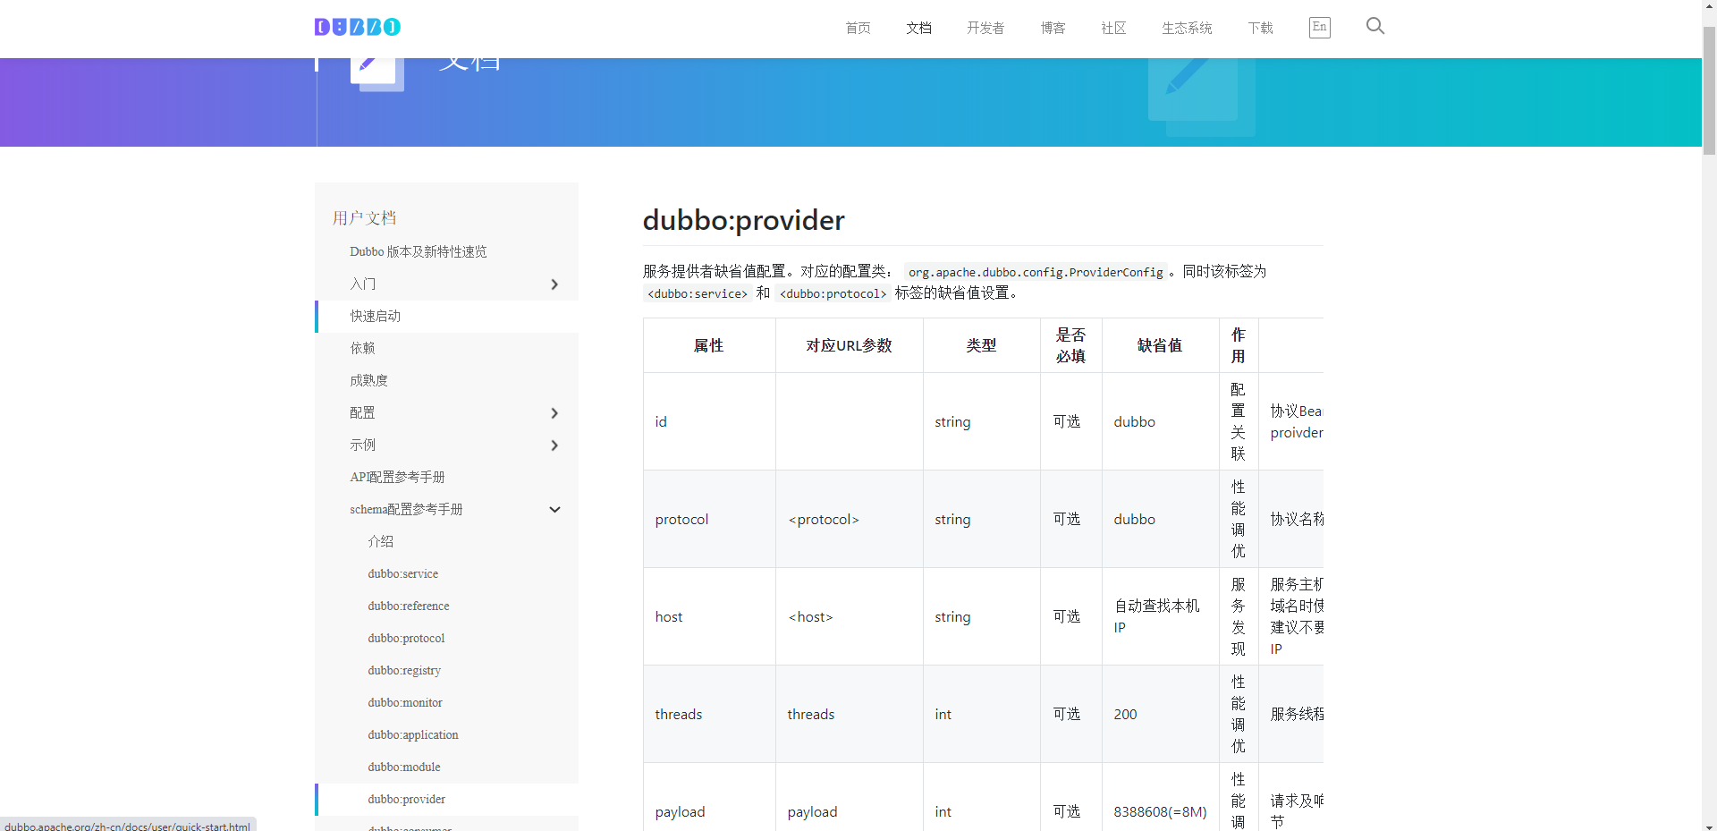Open the 快速启动 sidebar link
The height and width of the screenshot is (831, 1717).
(x=376, y=317)
